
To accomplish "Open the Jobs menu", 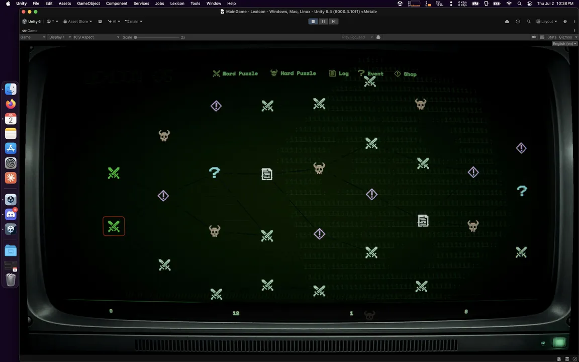I will click(x=159, y=4).
